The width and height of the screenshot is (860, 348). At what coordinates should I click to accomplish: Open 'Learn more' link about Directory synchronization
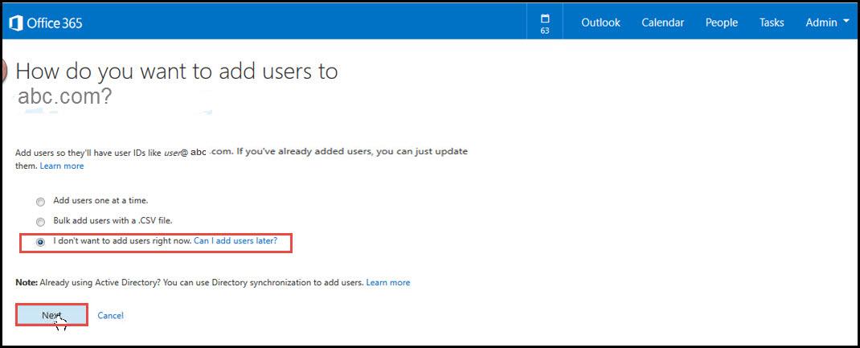tap(387, 282)
